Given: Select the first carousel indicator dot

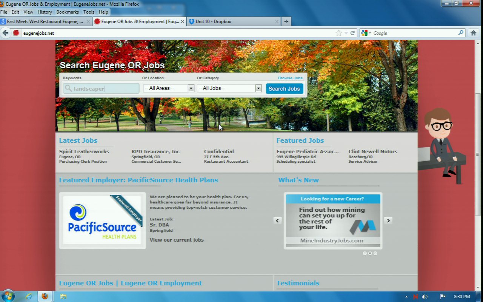Looking at the screenshot, I should (x=365, y=253).
